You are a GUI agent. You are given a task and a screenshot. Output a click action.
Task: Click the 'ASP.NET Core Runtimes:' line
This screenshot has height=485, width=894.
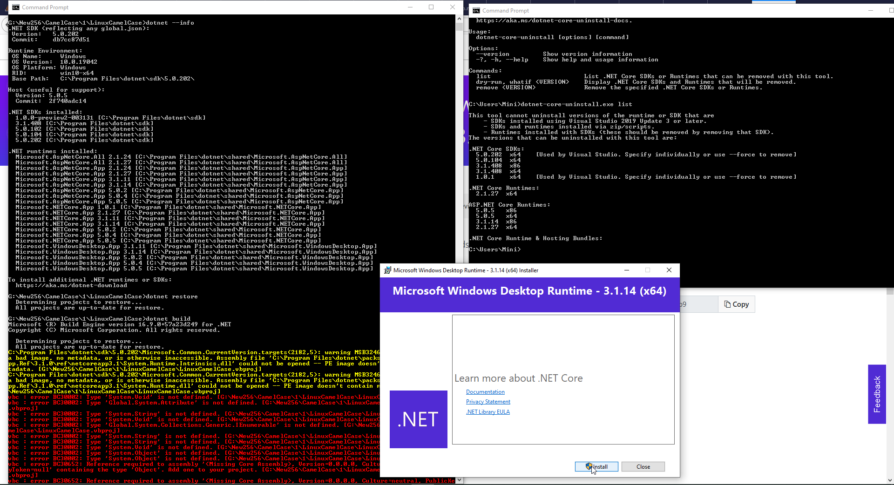point(509,205)
